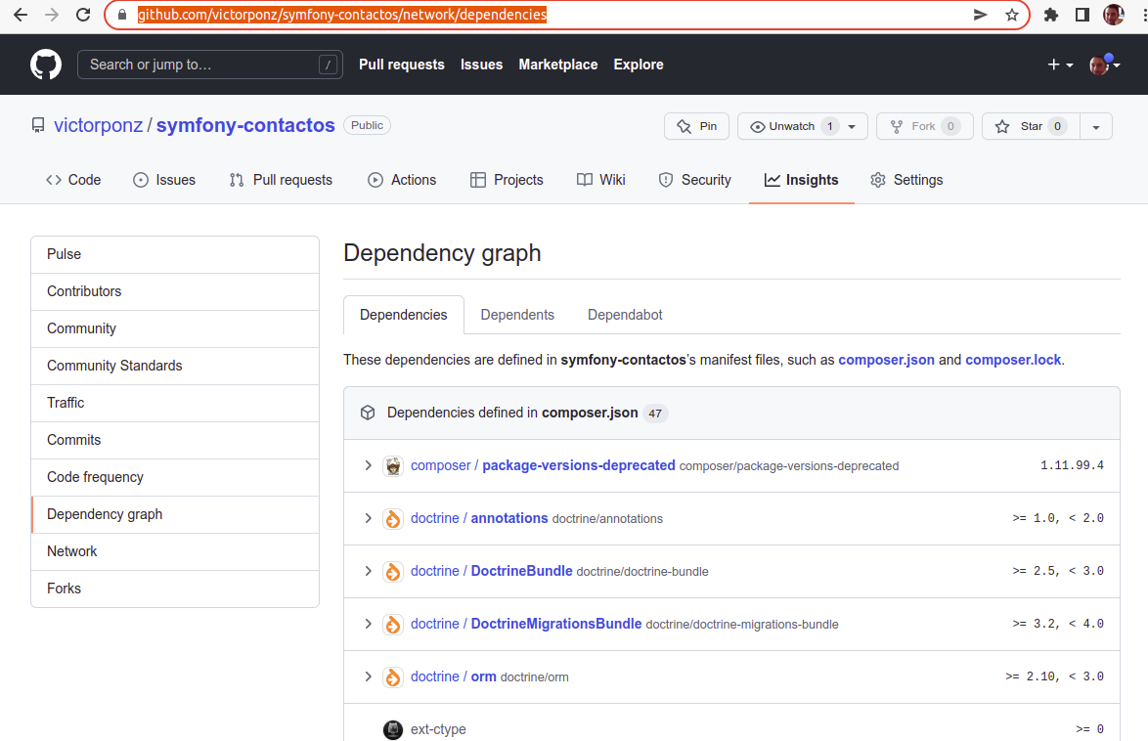Open the browser extensions puzzle icon
The height and width of the screenshot is (741, 1148).
1051,15
